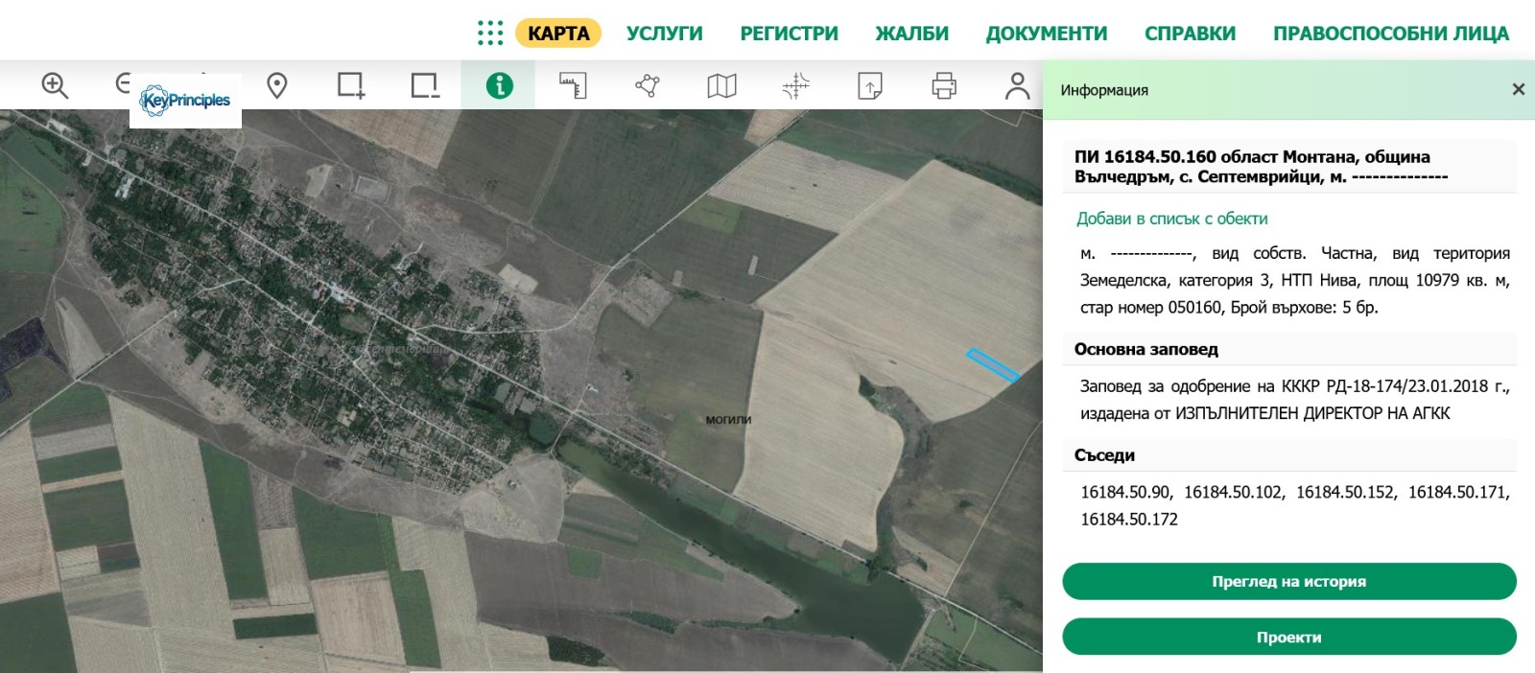Click the zoom in magnifier tool
The height and width of the screenshot is (673, 1535).
55,85
